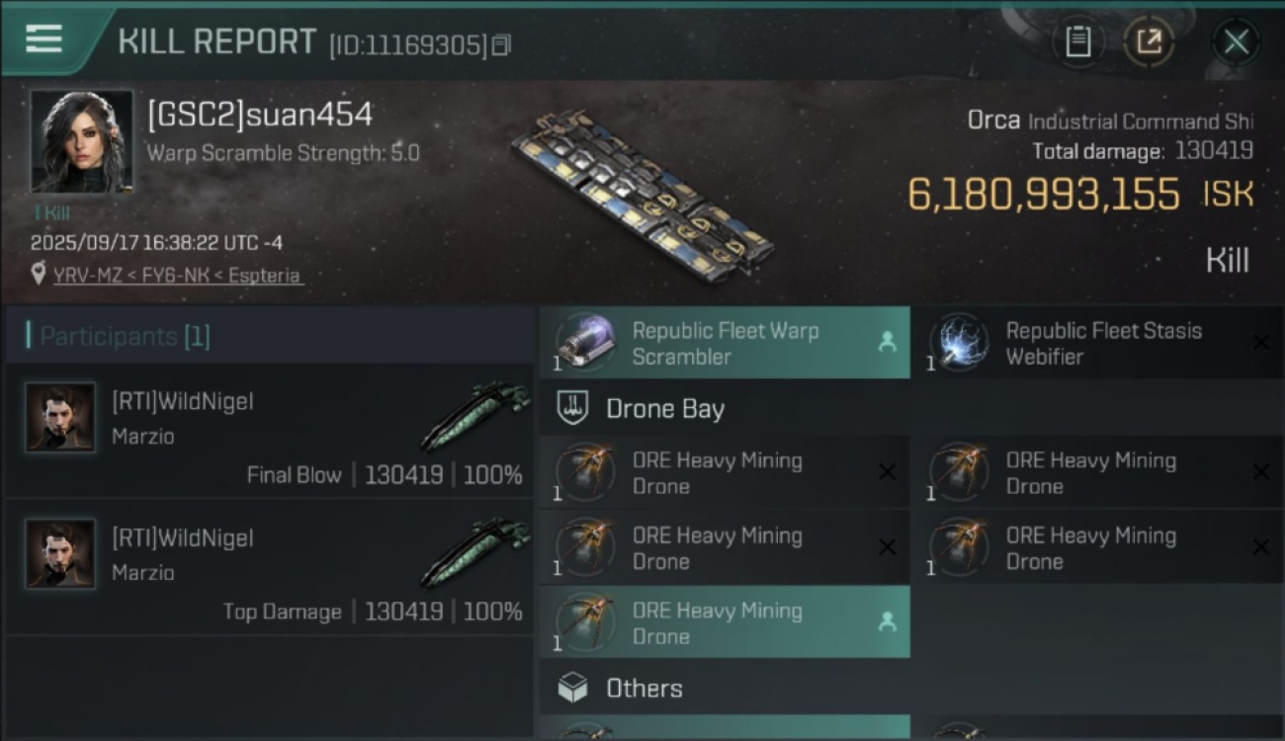
Task: Close the kill report window
Action: [1236, 41]
